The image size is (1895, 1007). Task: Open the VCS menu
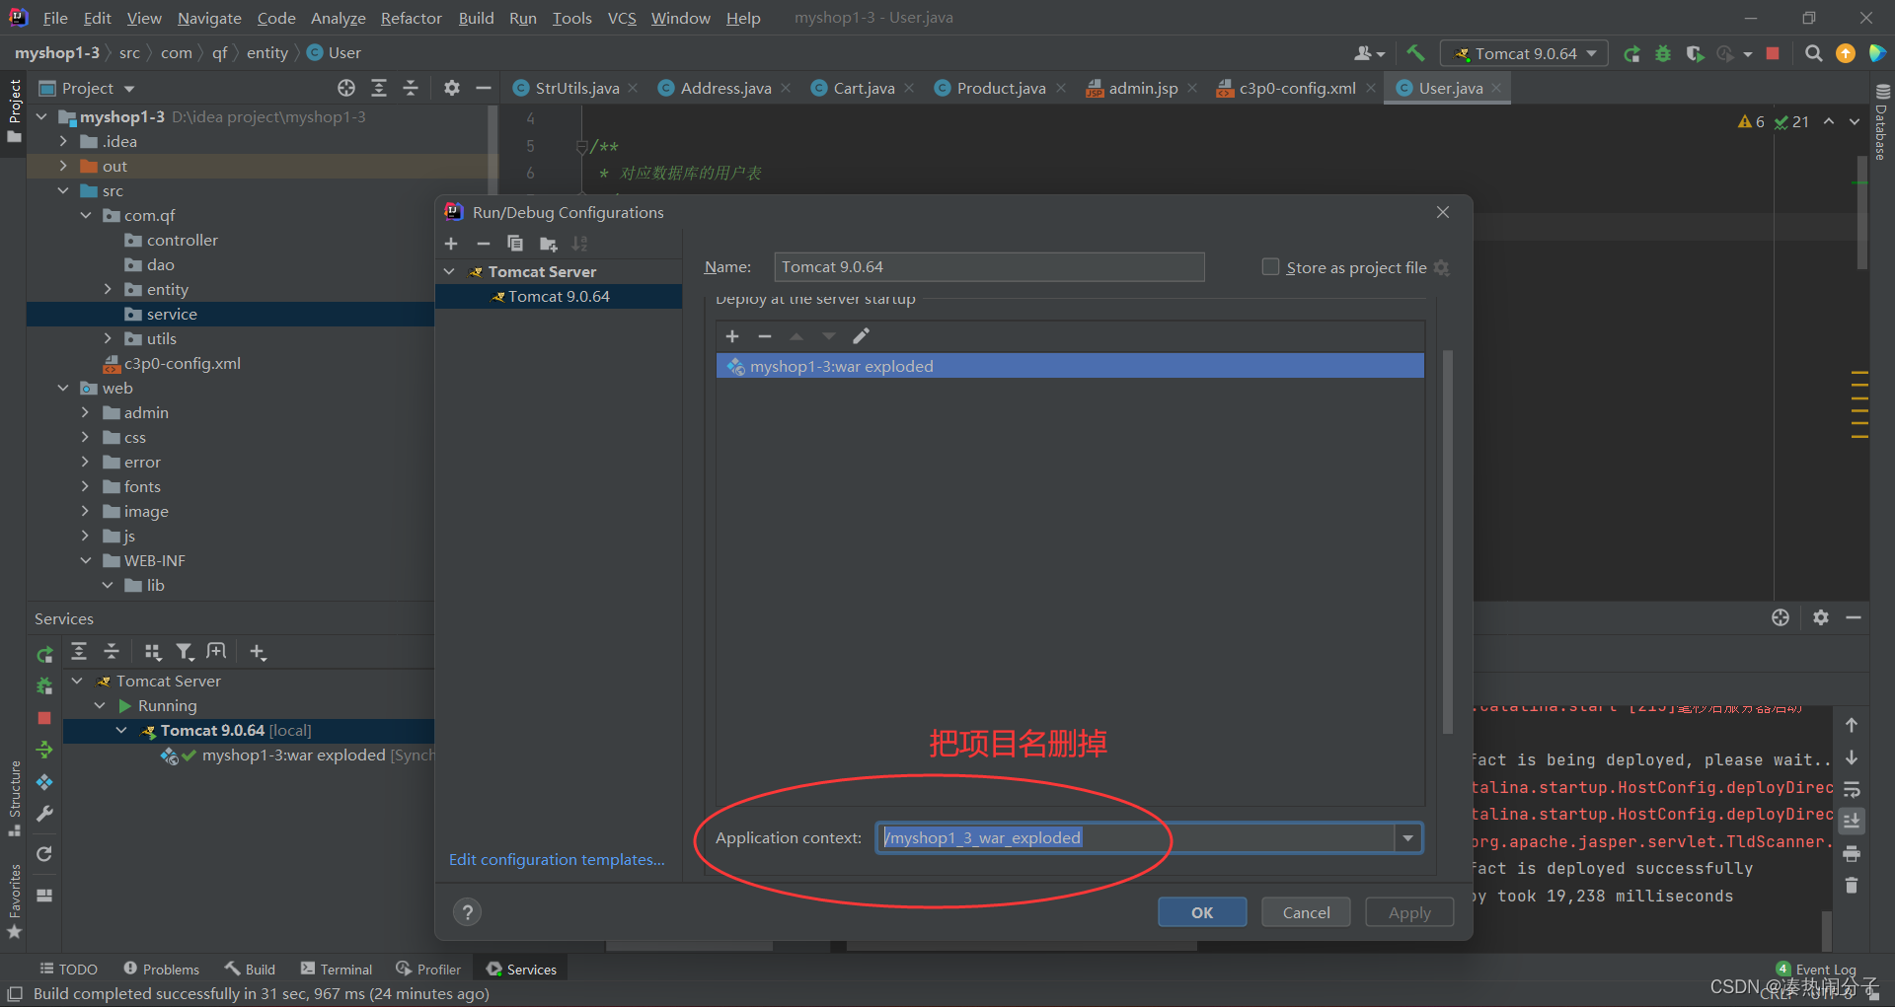622,18
